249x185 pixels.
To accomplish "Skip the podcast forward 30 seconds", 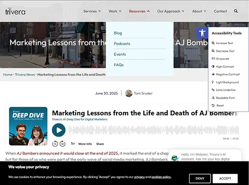I will [62, 144].
